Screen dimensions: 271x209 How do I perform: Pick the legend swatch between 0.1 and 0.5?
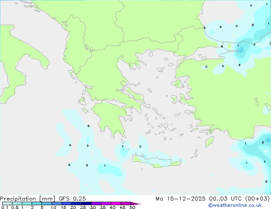[7, 203]
